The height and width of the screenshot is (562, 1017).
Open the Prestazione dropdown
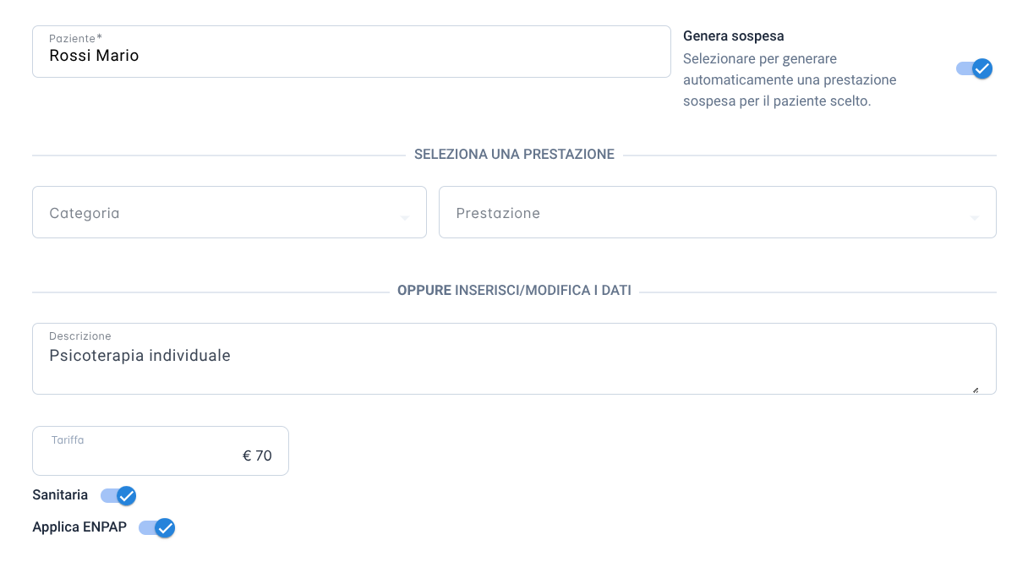[x=717, y=212]
